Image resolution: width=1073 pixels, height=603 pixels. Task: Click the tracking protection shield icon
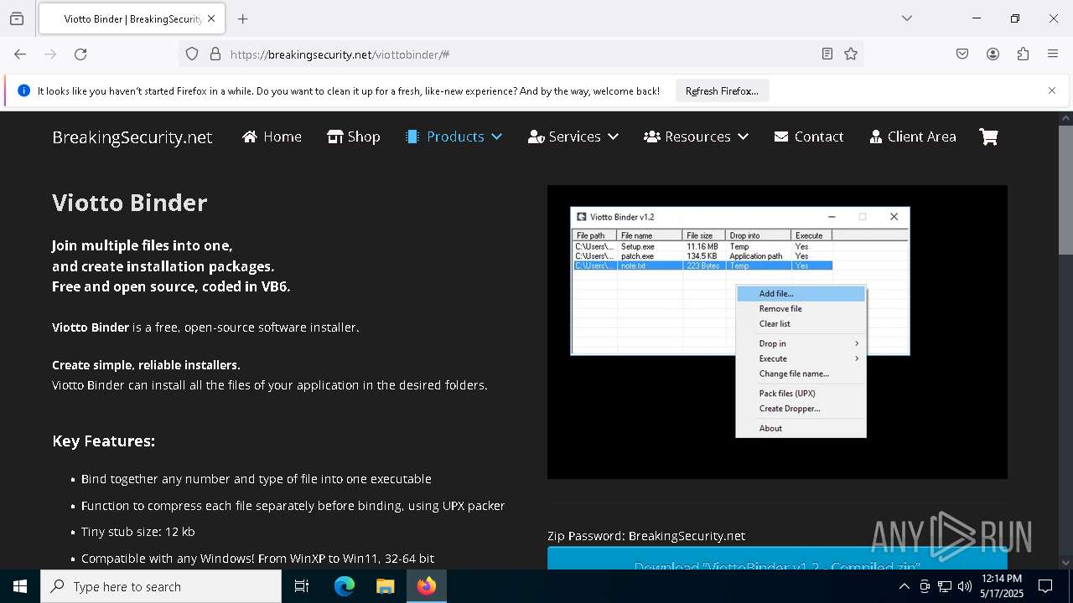192,54
